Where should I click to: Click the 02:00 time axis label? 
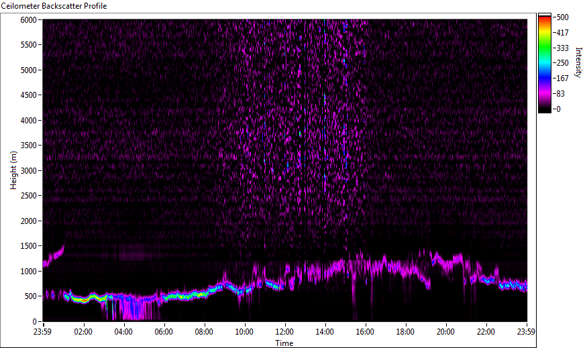click(83, 332)
